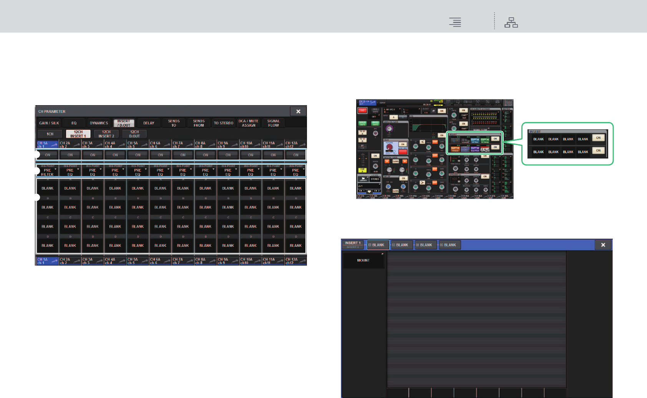The width and height of the screenshot is (647, 398).
Task: Click heart icon between CH 1 and CH 2
Action: click(369, 192)
